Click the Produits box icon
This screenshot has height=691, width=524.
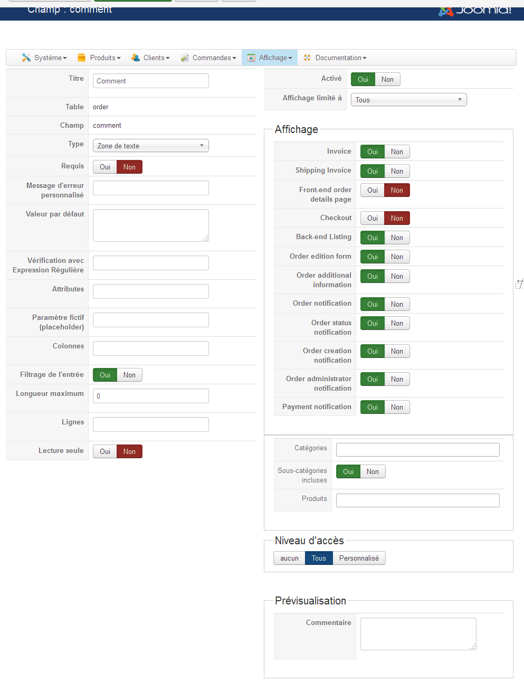click(x=81, y=58)
